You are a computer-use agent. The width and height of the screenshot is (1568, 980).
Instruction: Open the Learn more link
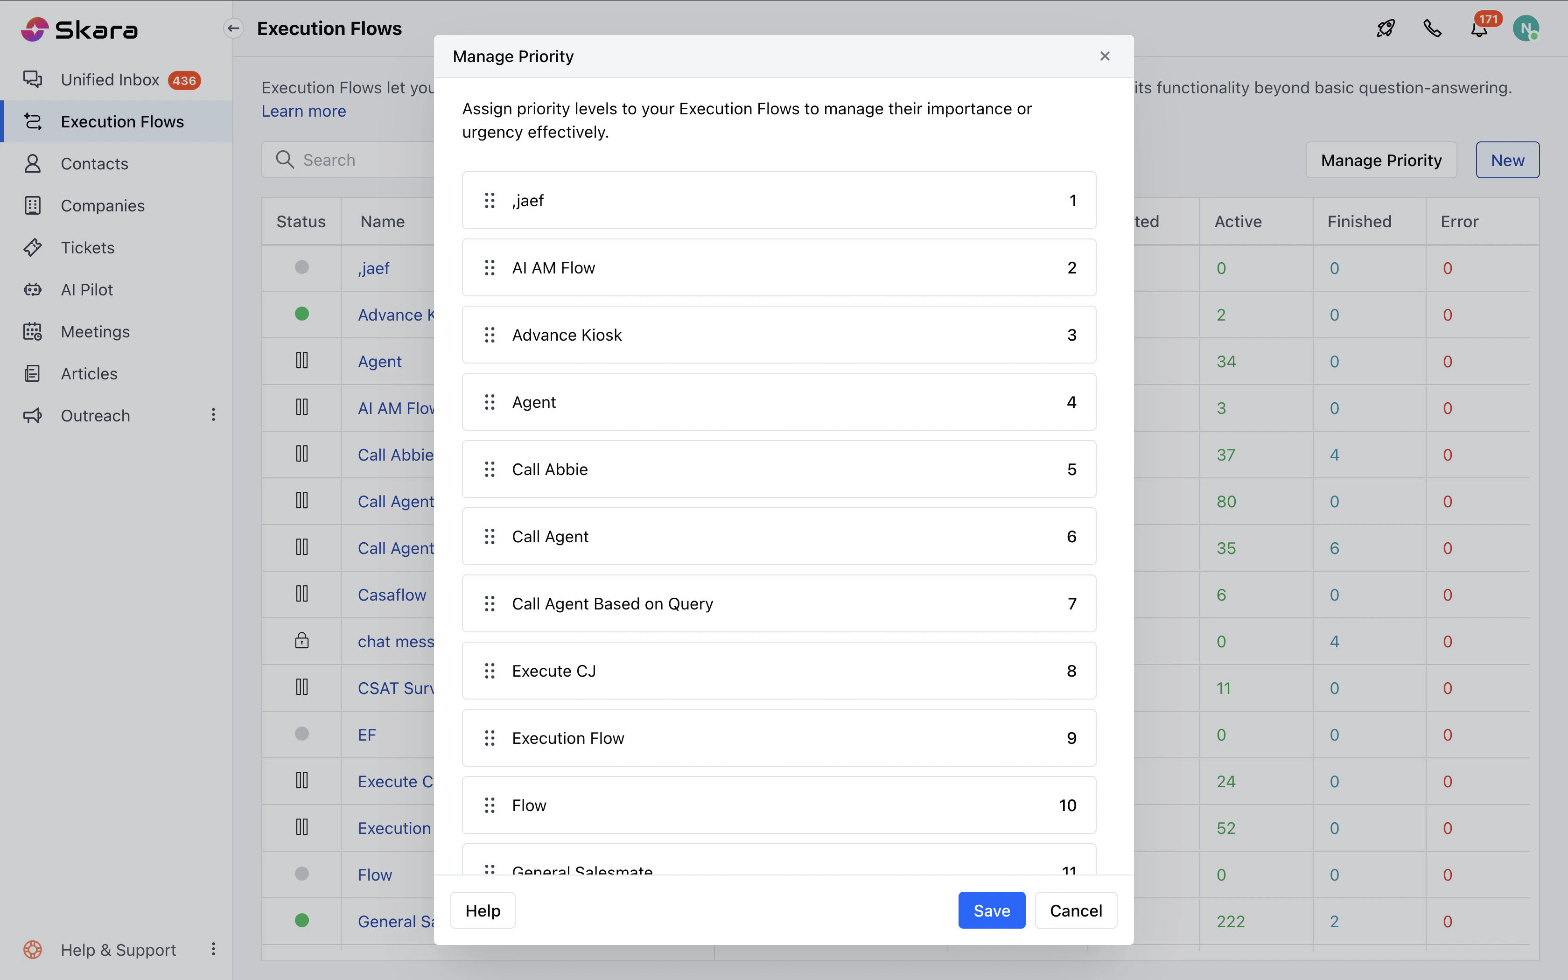304,112
